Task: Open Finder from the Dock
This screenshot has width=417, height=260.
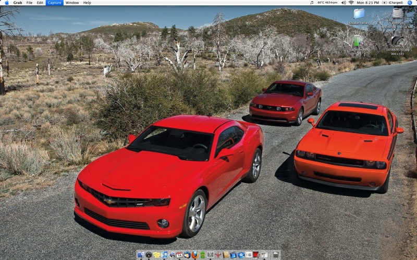Action: click(141, 255)
